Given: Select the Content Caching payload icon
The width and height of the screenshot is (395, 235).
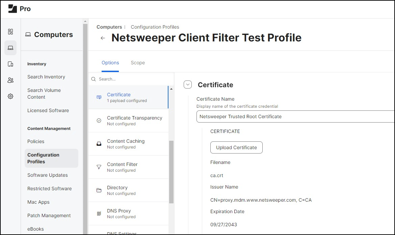Looking at the screenshot, I should click(99, 143).
